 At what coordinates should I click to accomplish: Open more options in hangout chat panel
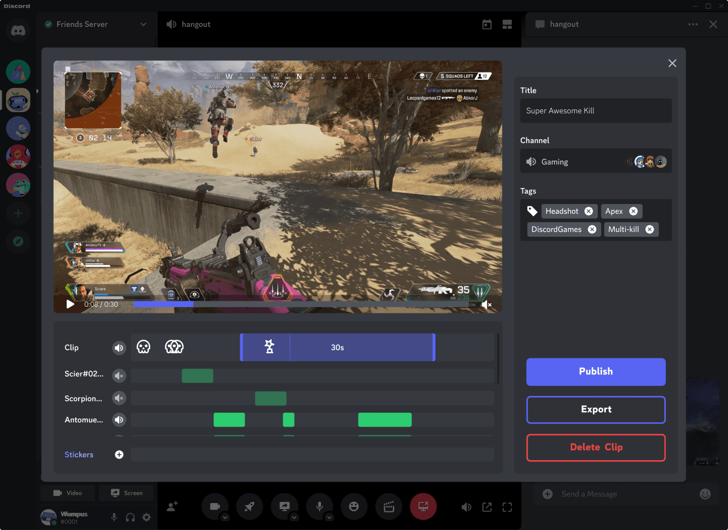[693, 24]
